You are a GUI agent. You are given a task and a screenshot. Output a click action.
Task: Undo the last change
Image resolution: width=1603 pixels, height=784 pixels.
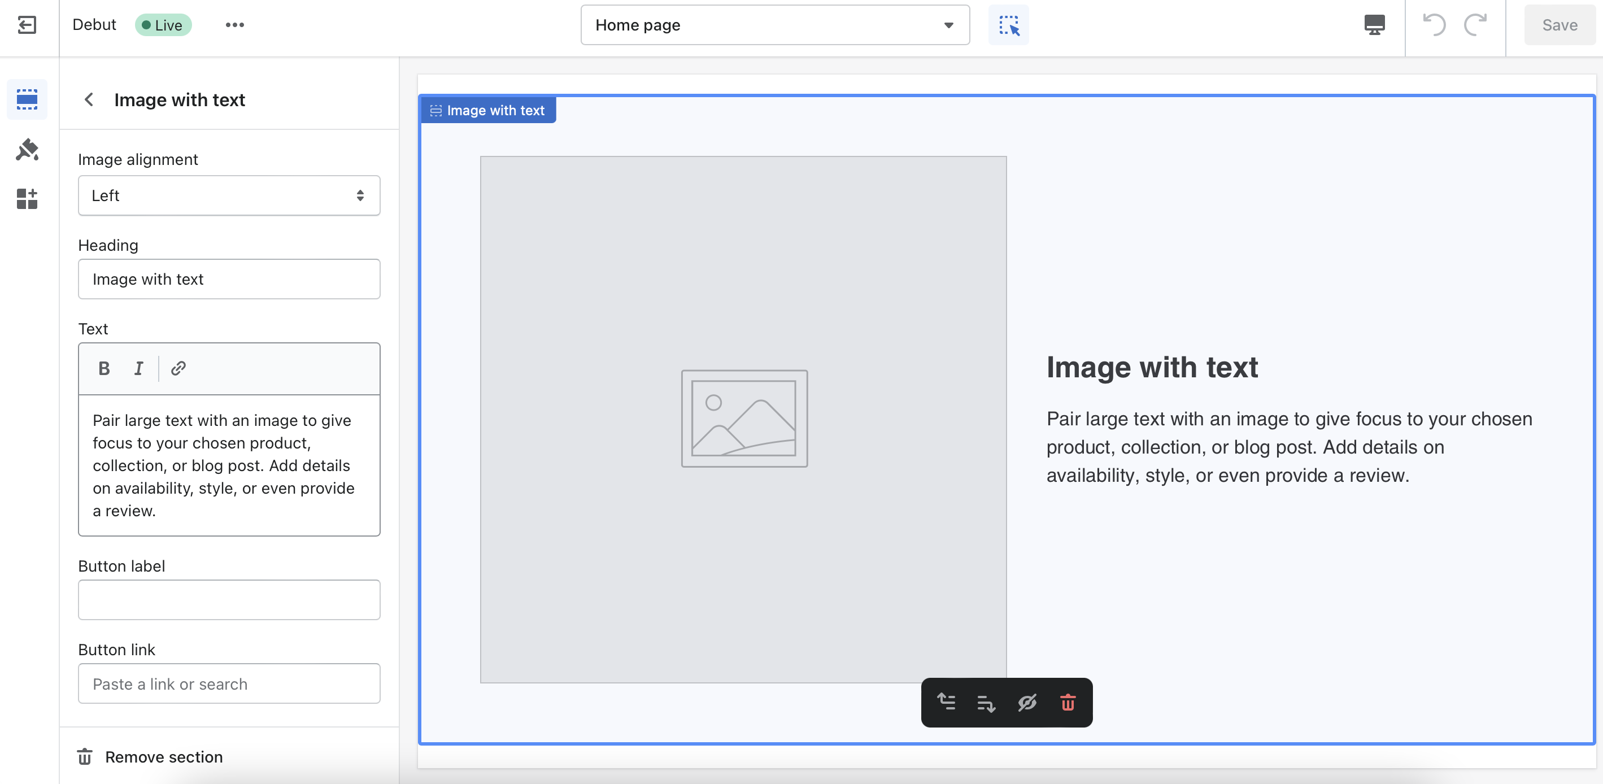(x=1434, y=25)
